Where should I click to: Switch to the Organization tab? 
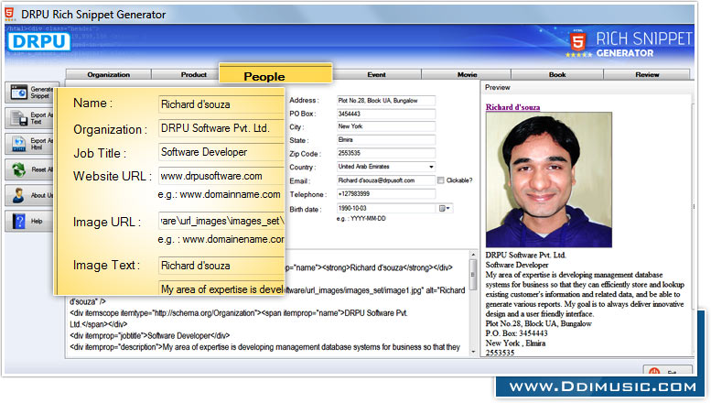click(x=108, y=74)
